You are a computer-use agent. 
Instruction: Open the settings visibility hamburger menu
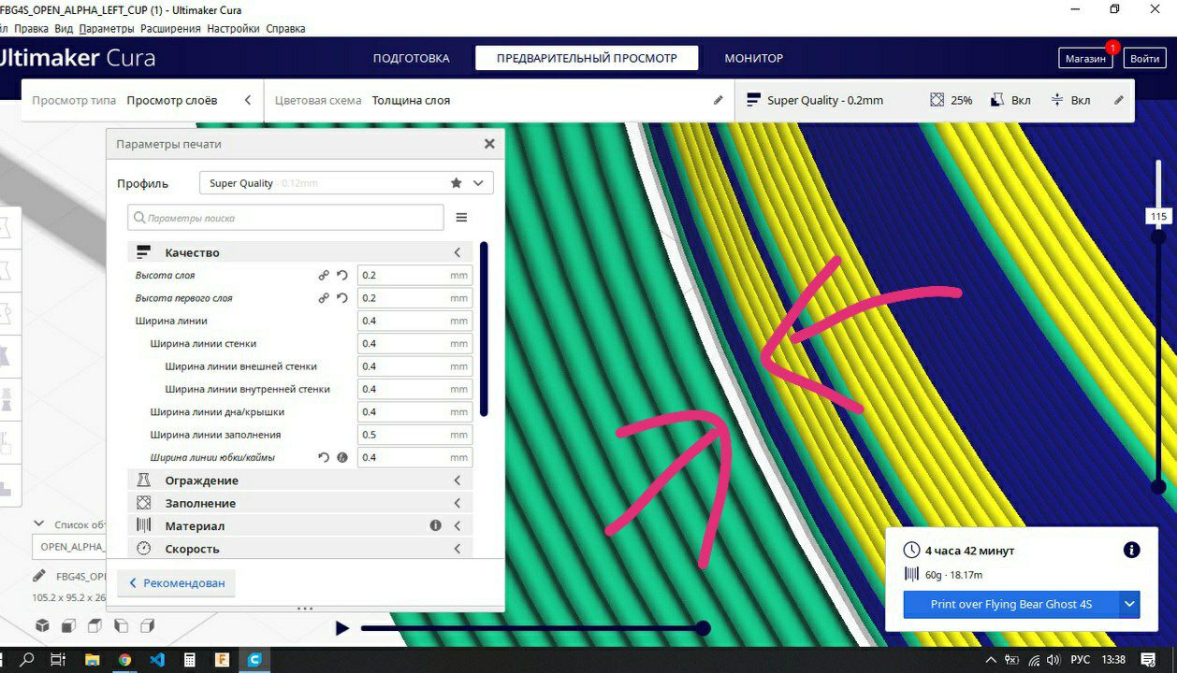pos(461,217)
